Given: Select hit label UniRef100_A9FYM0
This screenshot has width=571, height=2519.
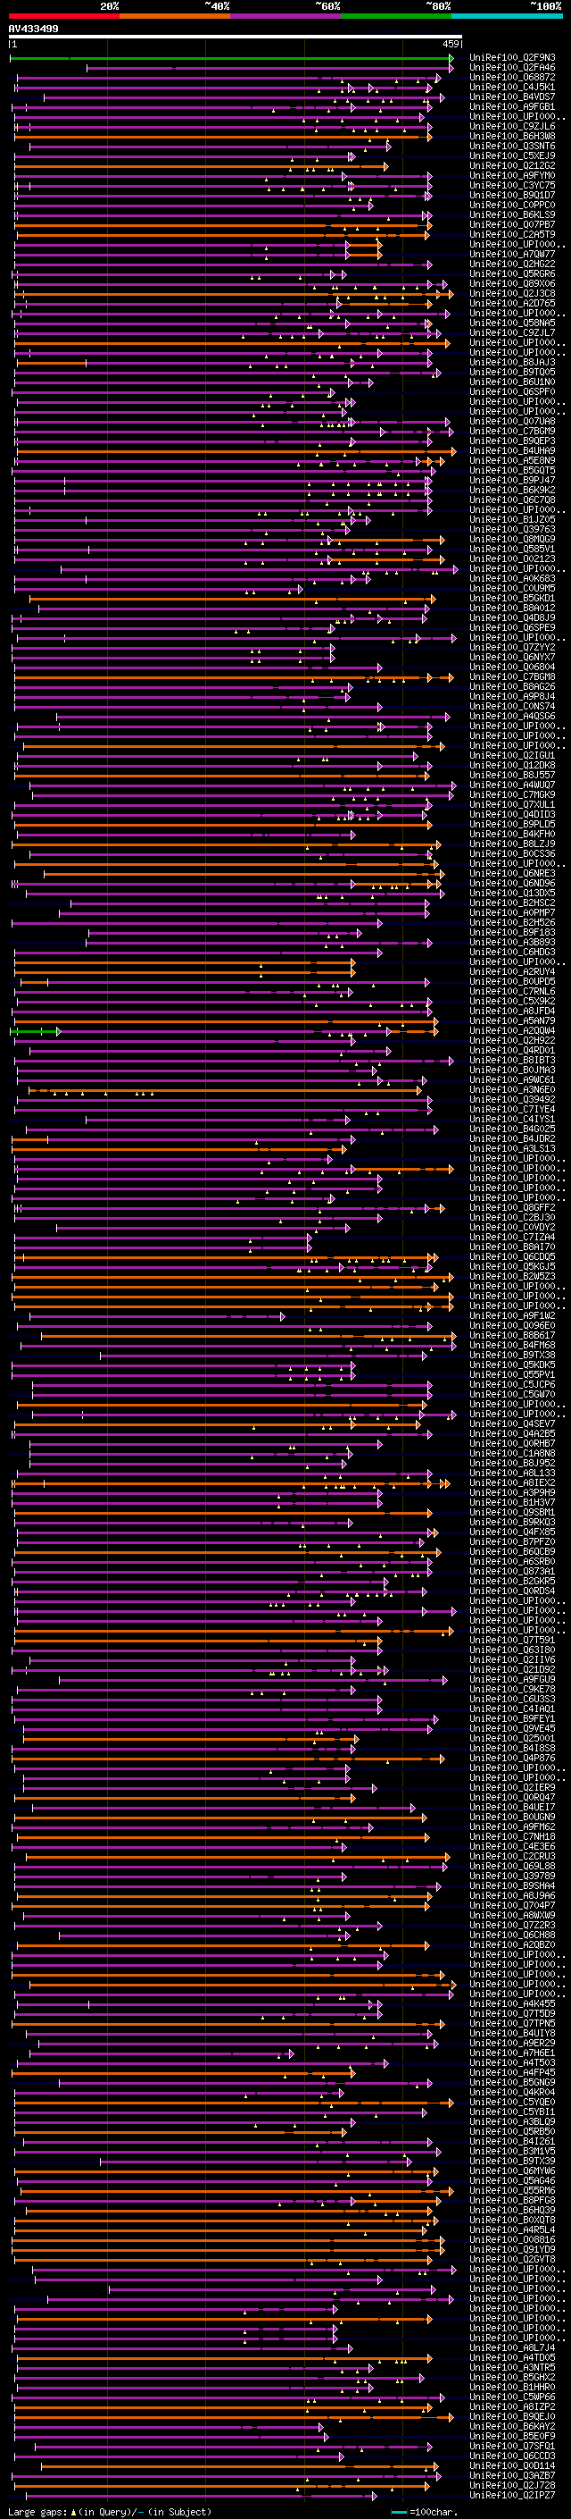Looking at the screenshot, I should pyautogui.click(x=512, y=176).
